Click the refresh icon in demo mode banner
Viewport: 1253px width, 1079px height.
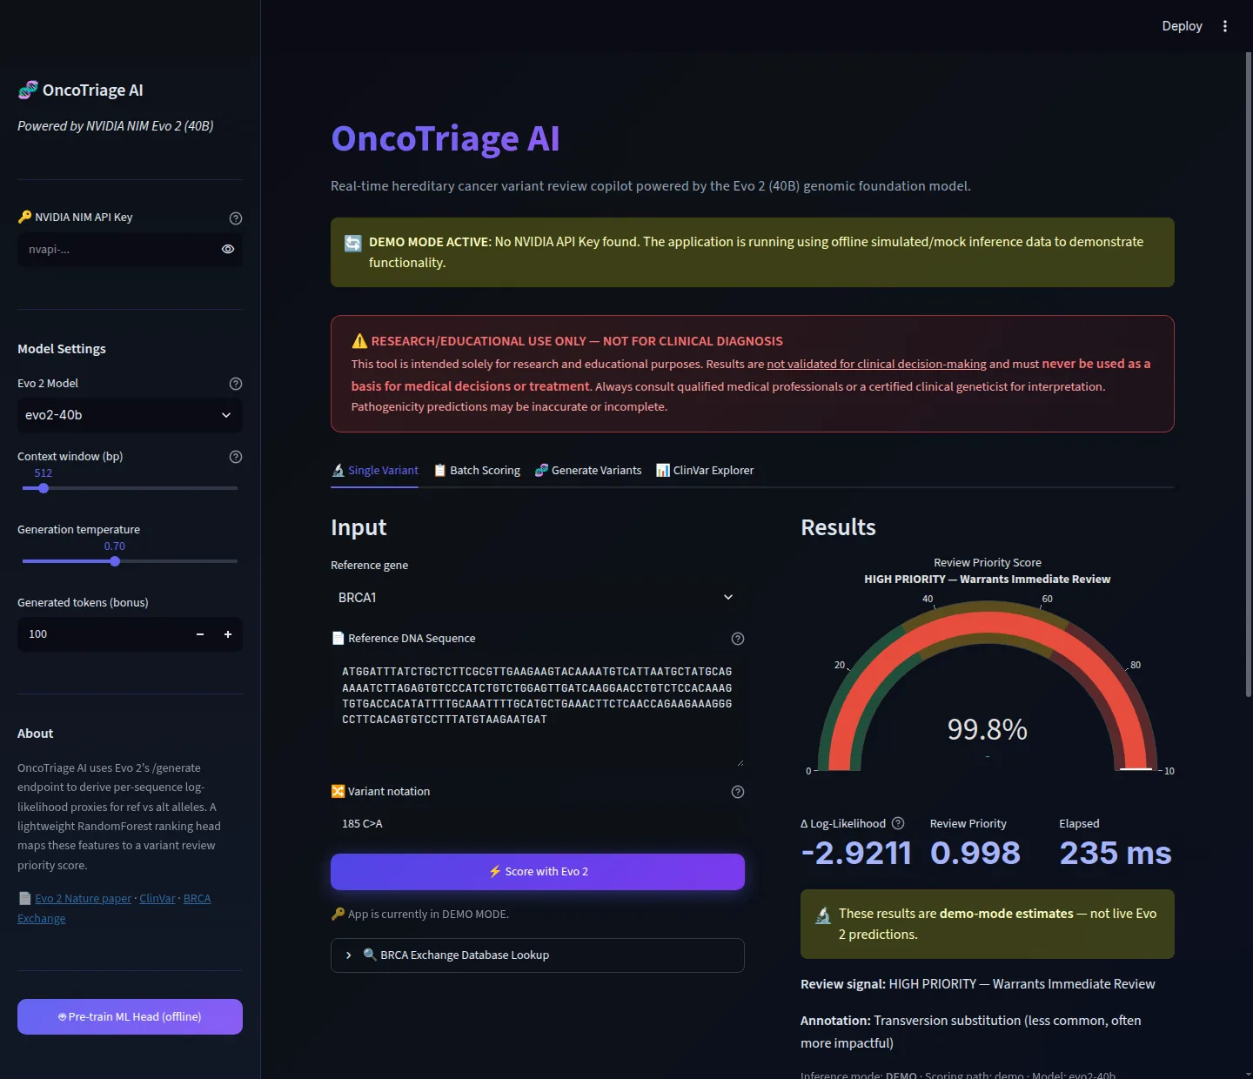click(x=353, y=243)
